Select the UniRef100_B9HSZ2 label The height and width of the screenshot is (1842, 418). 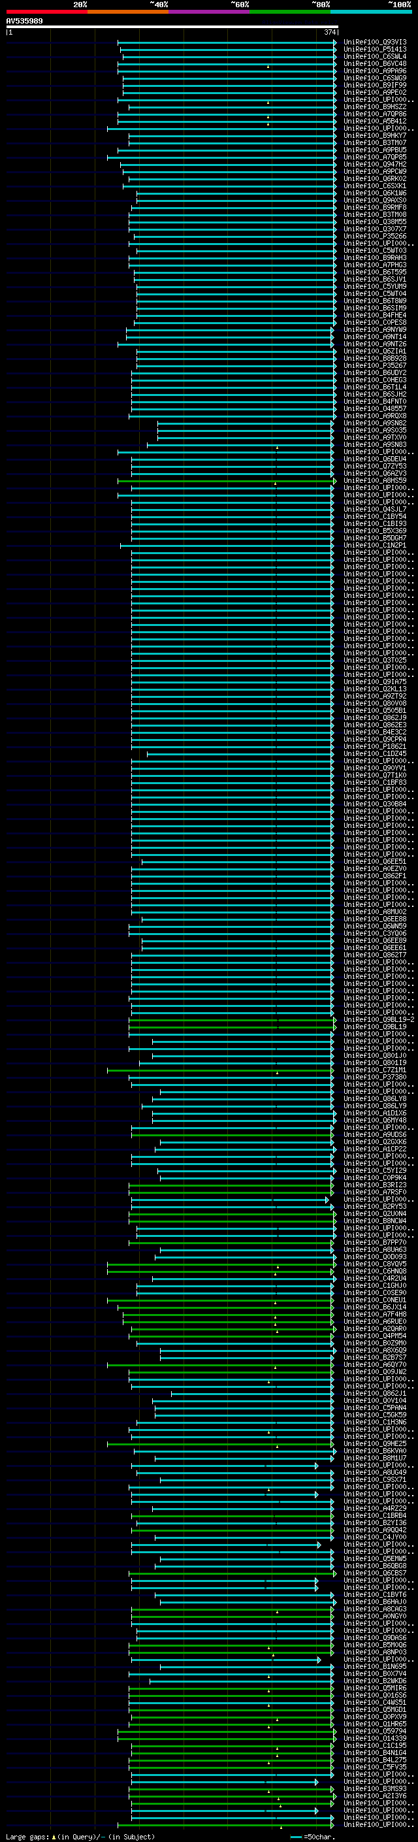pyautogui.click(x=375, y=107)
